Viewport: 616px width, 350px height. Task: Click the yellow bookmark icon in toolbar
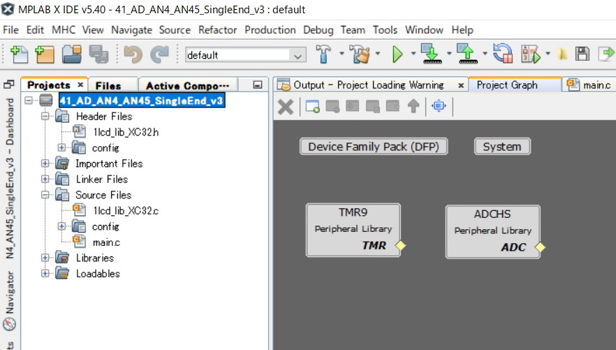click(x=563, y=54)
